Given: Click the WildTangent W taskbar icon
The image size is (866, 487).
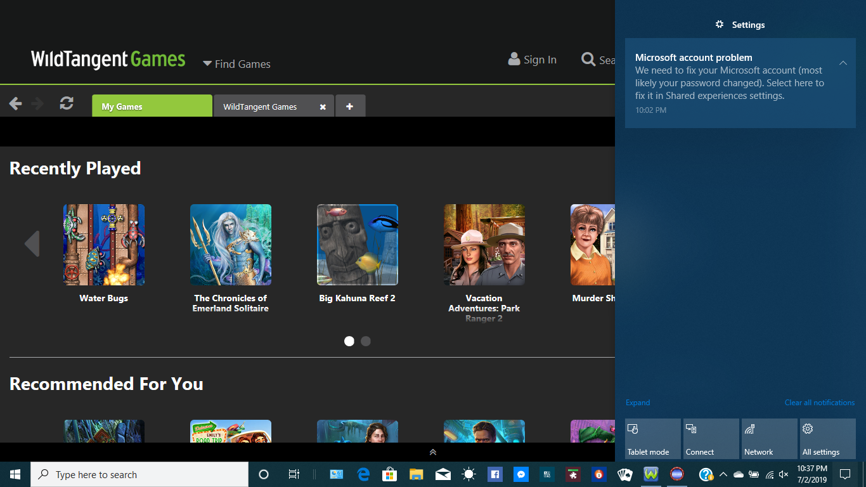Looking at the screenshot, I should click(651, 474).
